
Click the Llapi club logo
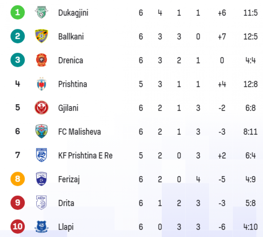(41, 227)
